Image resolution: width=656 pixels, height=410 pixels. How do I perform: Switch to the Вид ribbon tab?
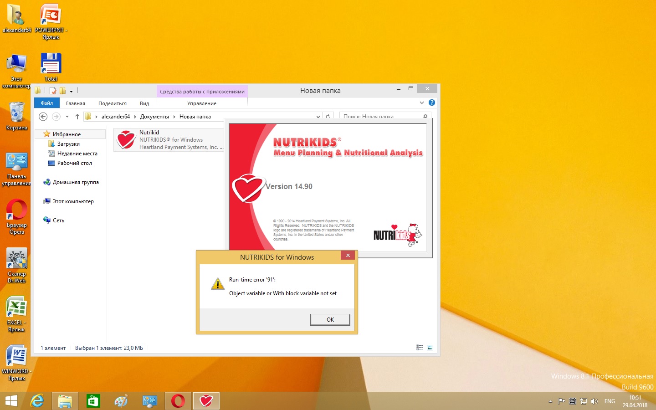[144, 103]
